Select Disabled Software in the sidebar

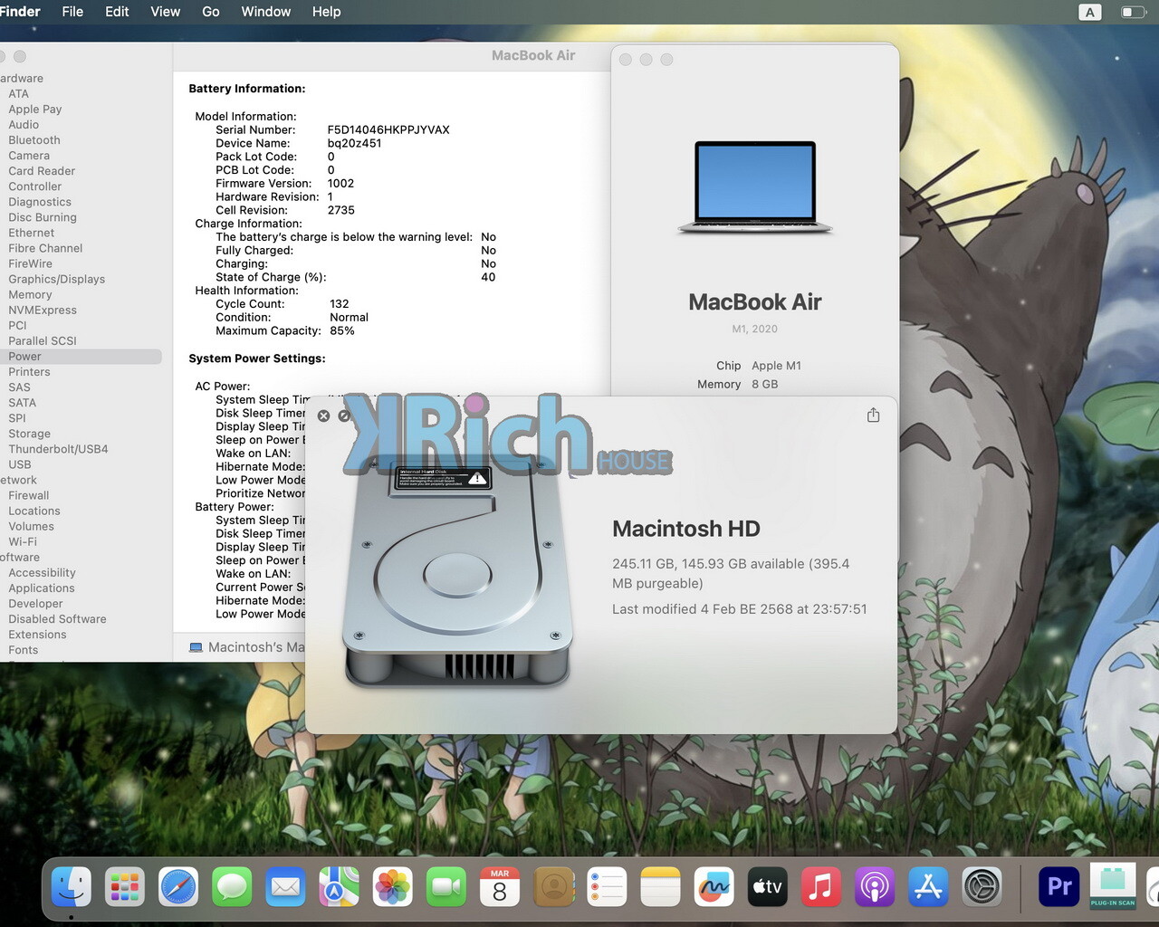coord(57,619)
